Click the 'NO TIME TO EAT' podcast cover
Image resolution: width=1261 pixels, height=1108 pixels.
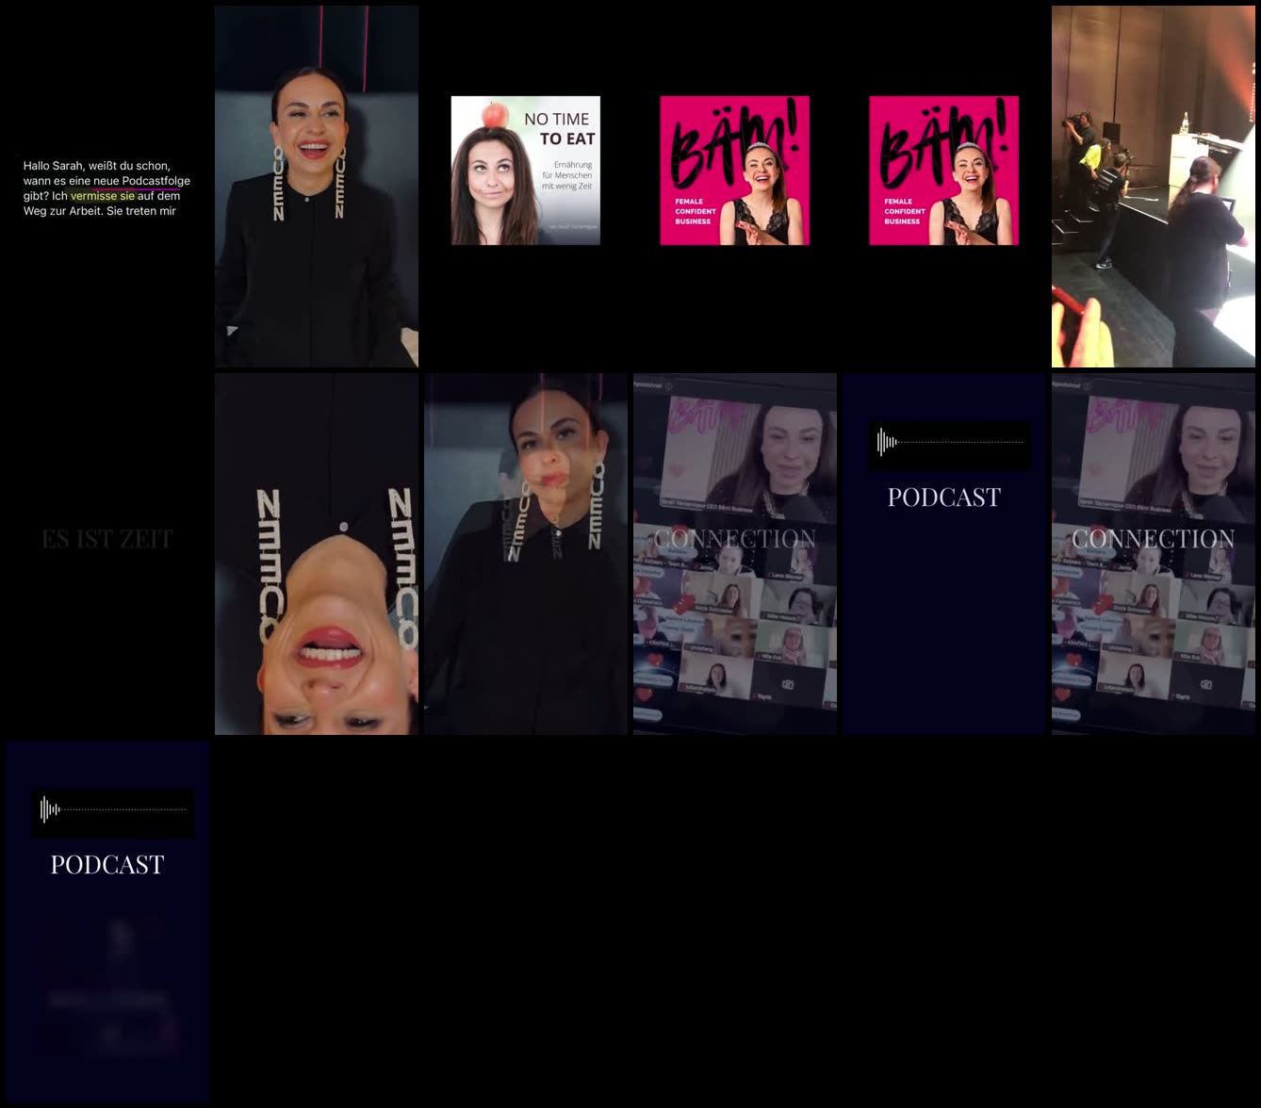click(526, 171)
